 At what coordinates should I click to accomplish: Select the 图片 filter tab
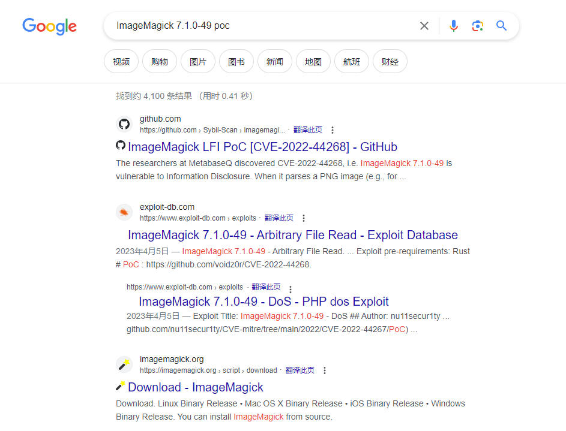(x=198, y=62)
